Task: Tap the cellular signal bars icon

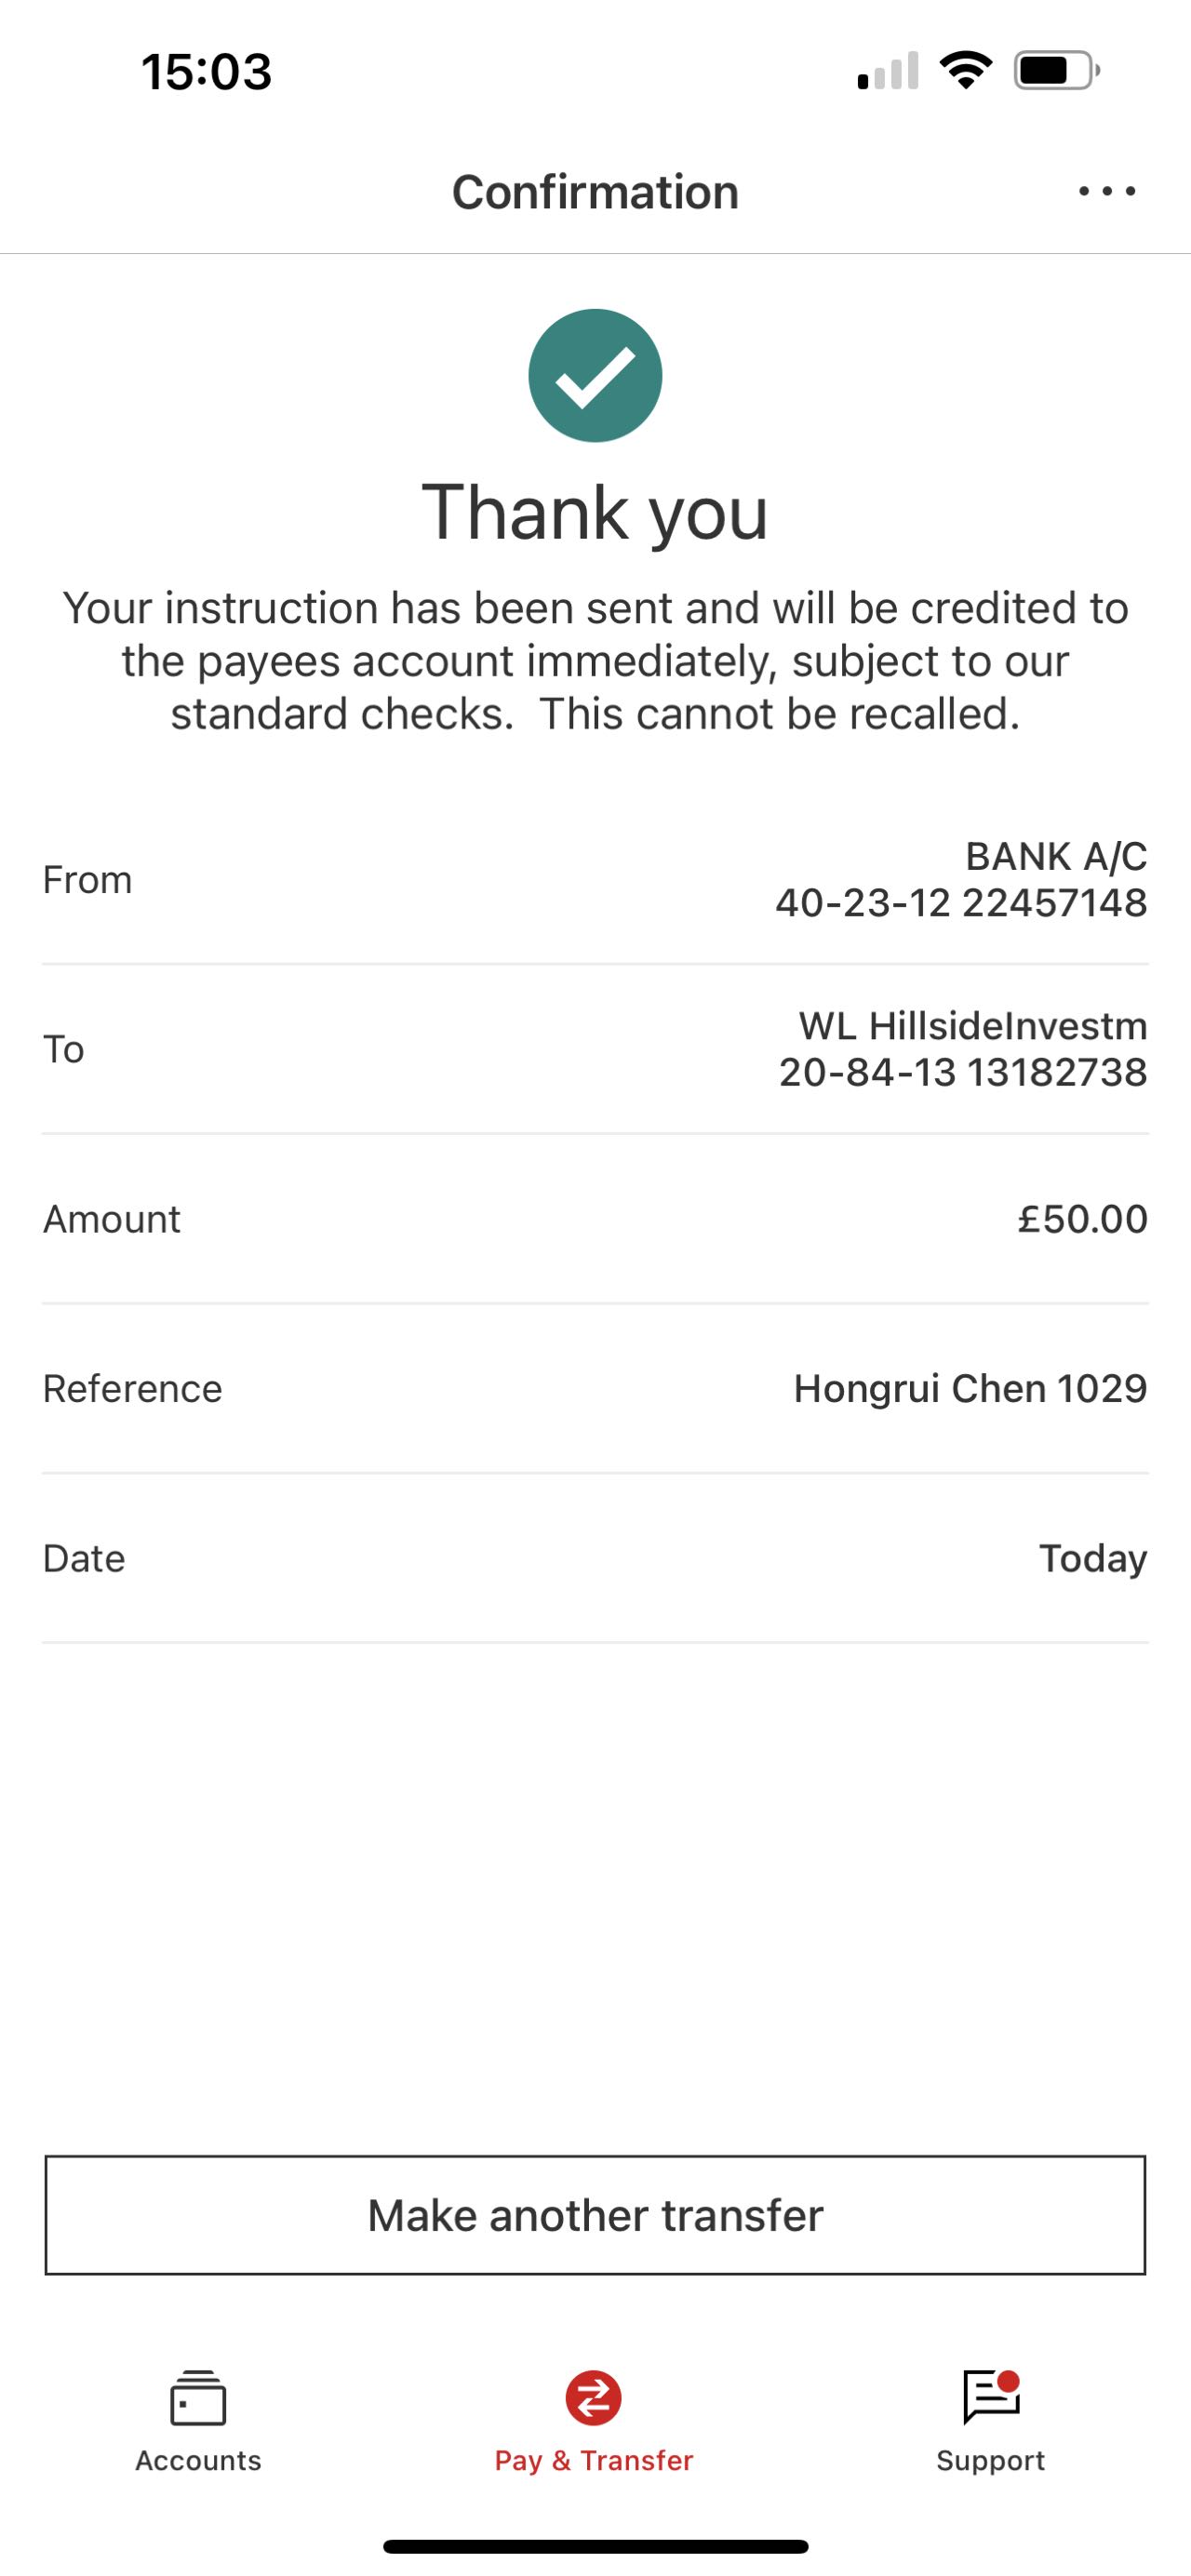Action: click(x=888, y=71)
